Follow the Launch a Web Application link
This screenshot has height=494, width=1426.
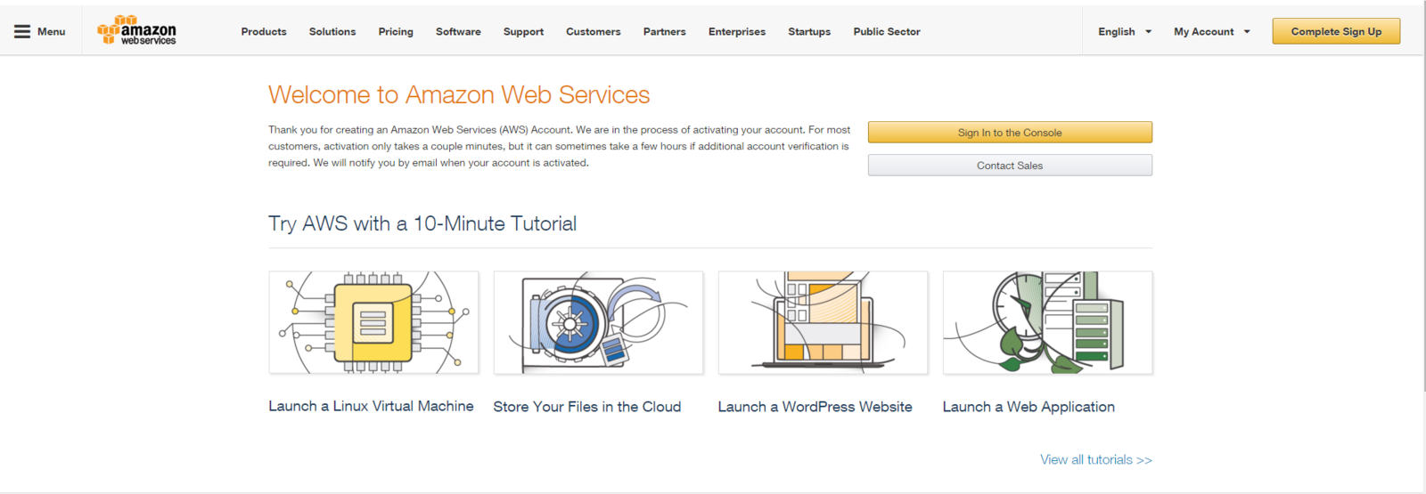tap(1029, 407)
